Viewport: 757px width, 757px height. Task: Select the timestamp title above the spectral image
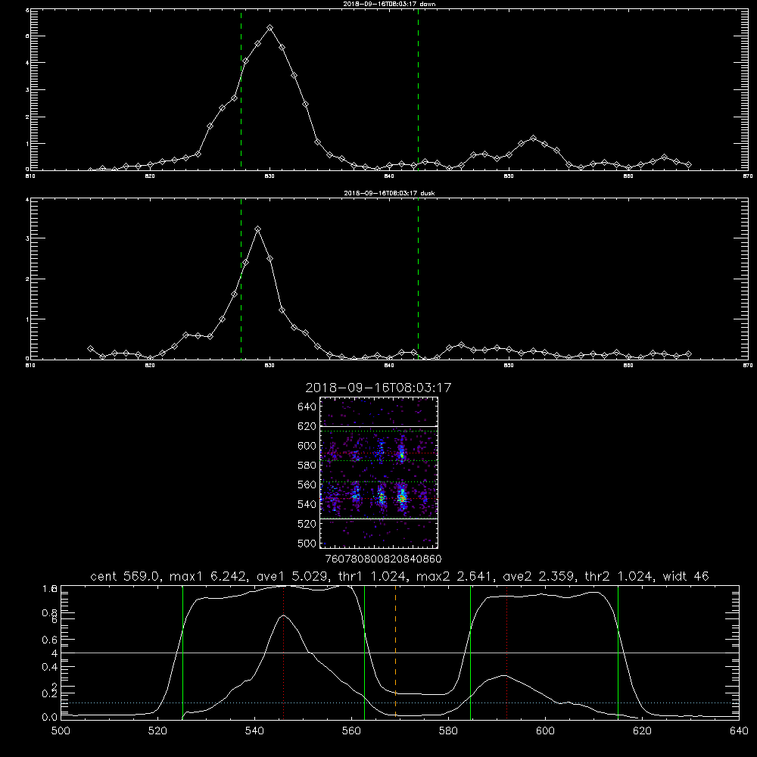(x=378, y=388)
